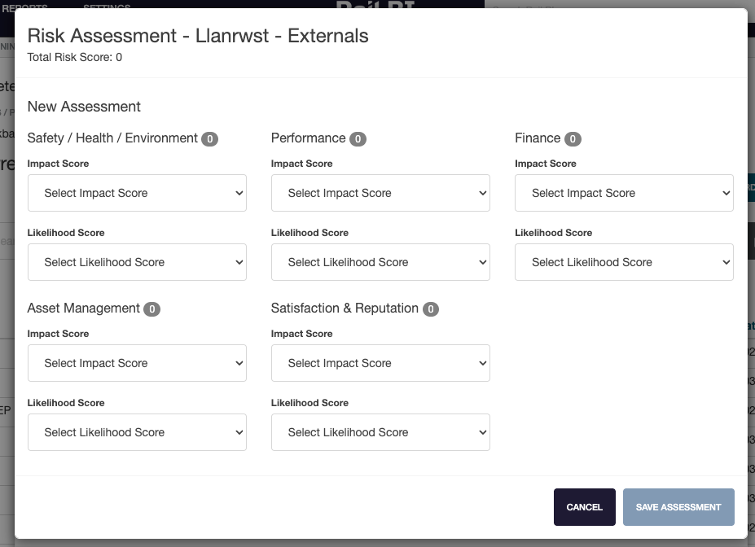Open Safety / Health / Environment Impact Score dropdown

coord(137,193)
